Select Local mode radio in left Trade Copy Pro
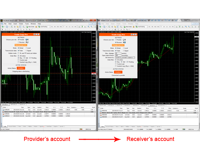 26,48
